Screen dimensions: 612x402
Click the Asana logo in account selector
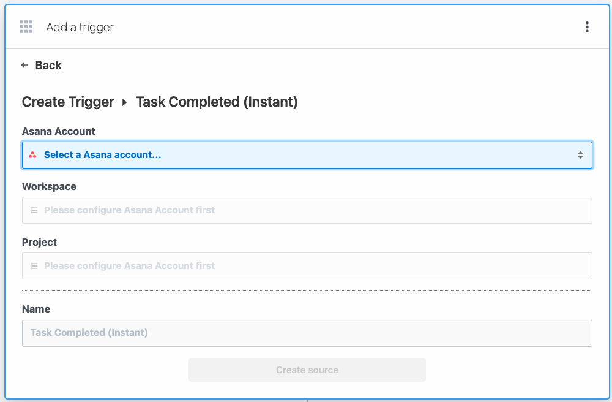(x=32, y=155)
